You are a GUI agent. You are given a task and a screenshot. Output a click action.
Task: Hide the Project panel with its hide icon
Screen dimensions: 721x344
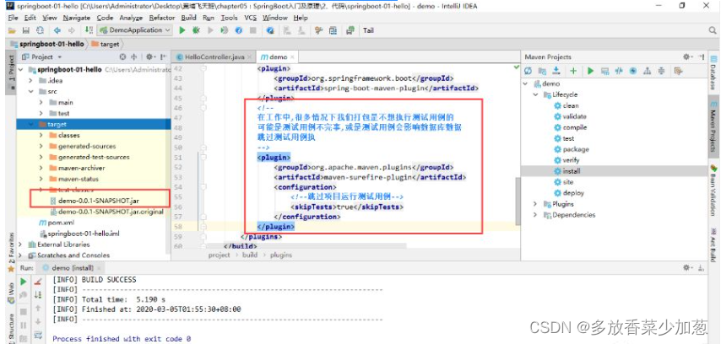tap(163, 57)
